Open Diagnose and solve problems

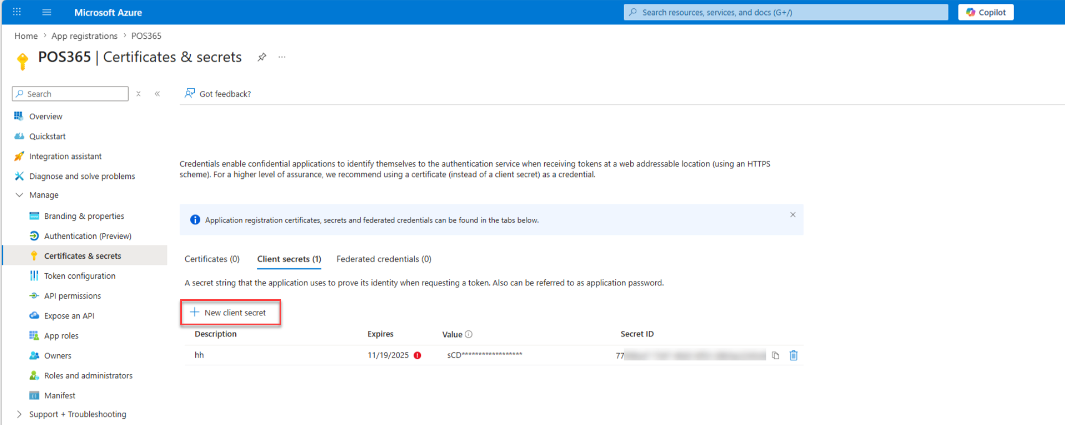[82, 176]
